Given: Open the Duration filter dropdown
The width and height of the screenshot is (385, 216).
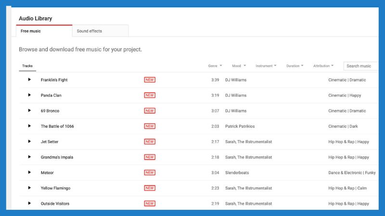Looking at the screenshot, I should 295,66.
